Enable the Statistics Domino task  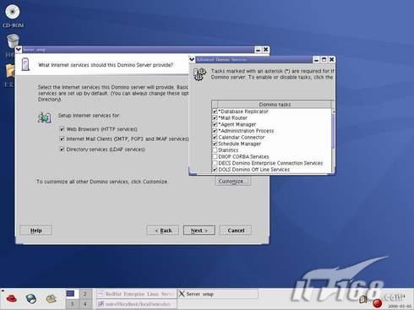point(215,150)
